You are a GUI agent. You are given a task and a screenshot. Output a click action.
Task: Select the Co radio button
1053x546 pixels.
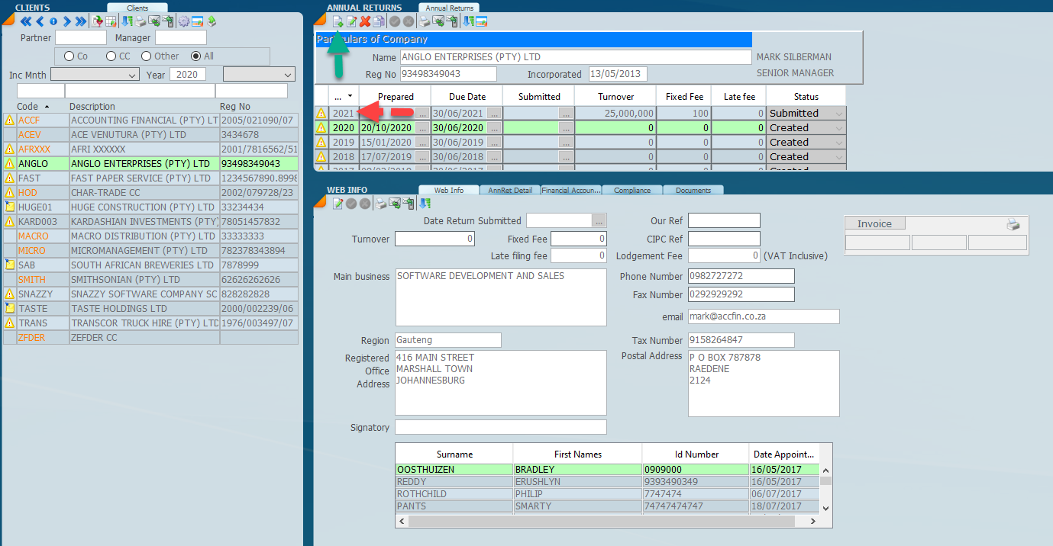click(x=69, y=56)
